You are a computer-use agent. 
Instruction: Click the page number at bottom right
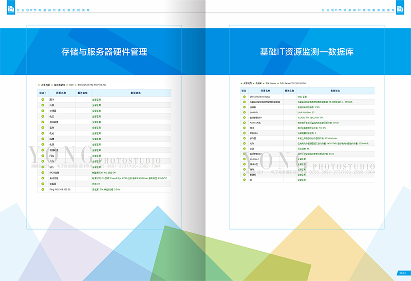pos(402,273)
